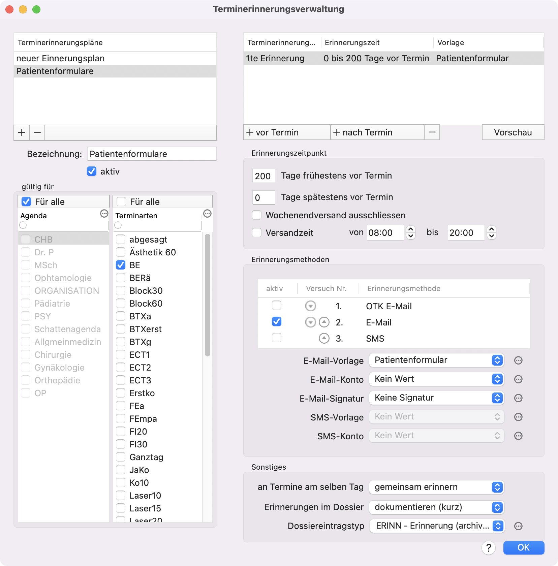The width and height of the screenshot is (558, 566).
Task: Add reminder with + vor Termin
Action: point(287,132)
